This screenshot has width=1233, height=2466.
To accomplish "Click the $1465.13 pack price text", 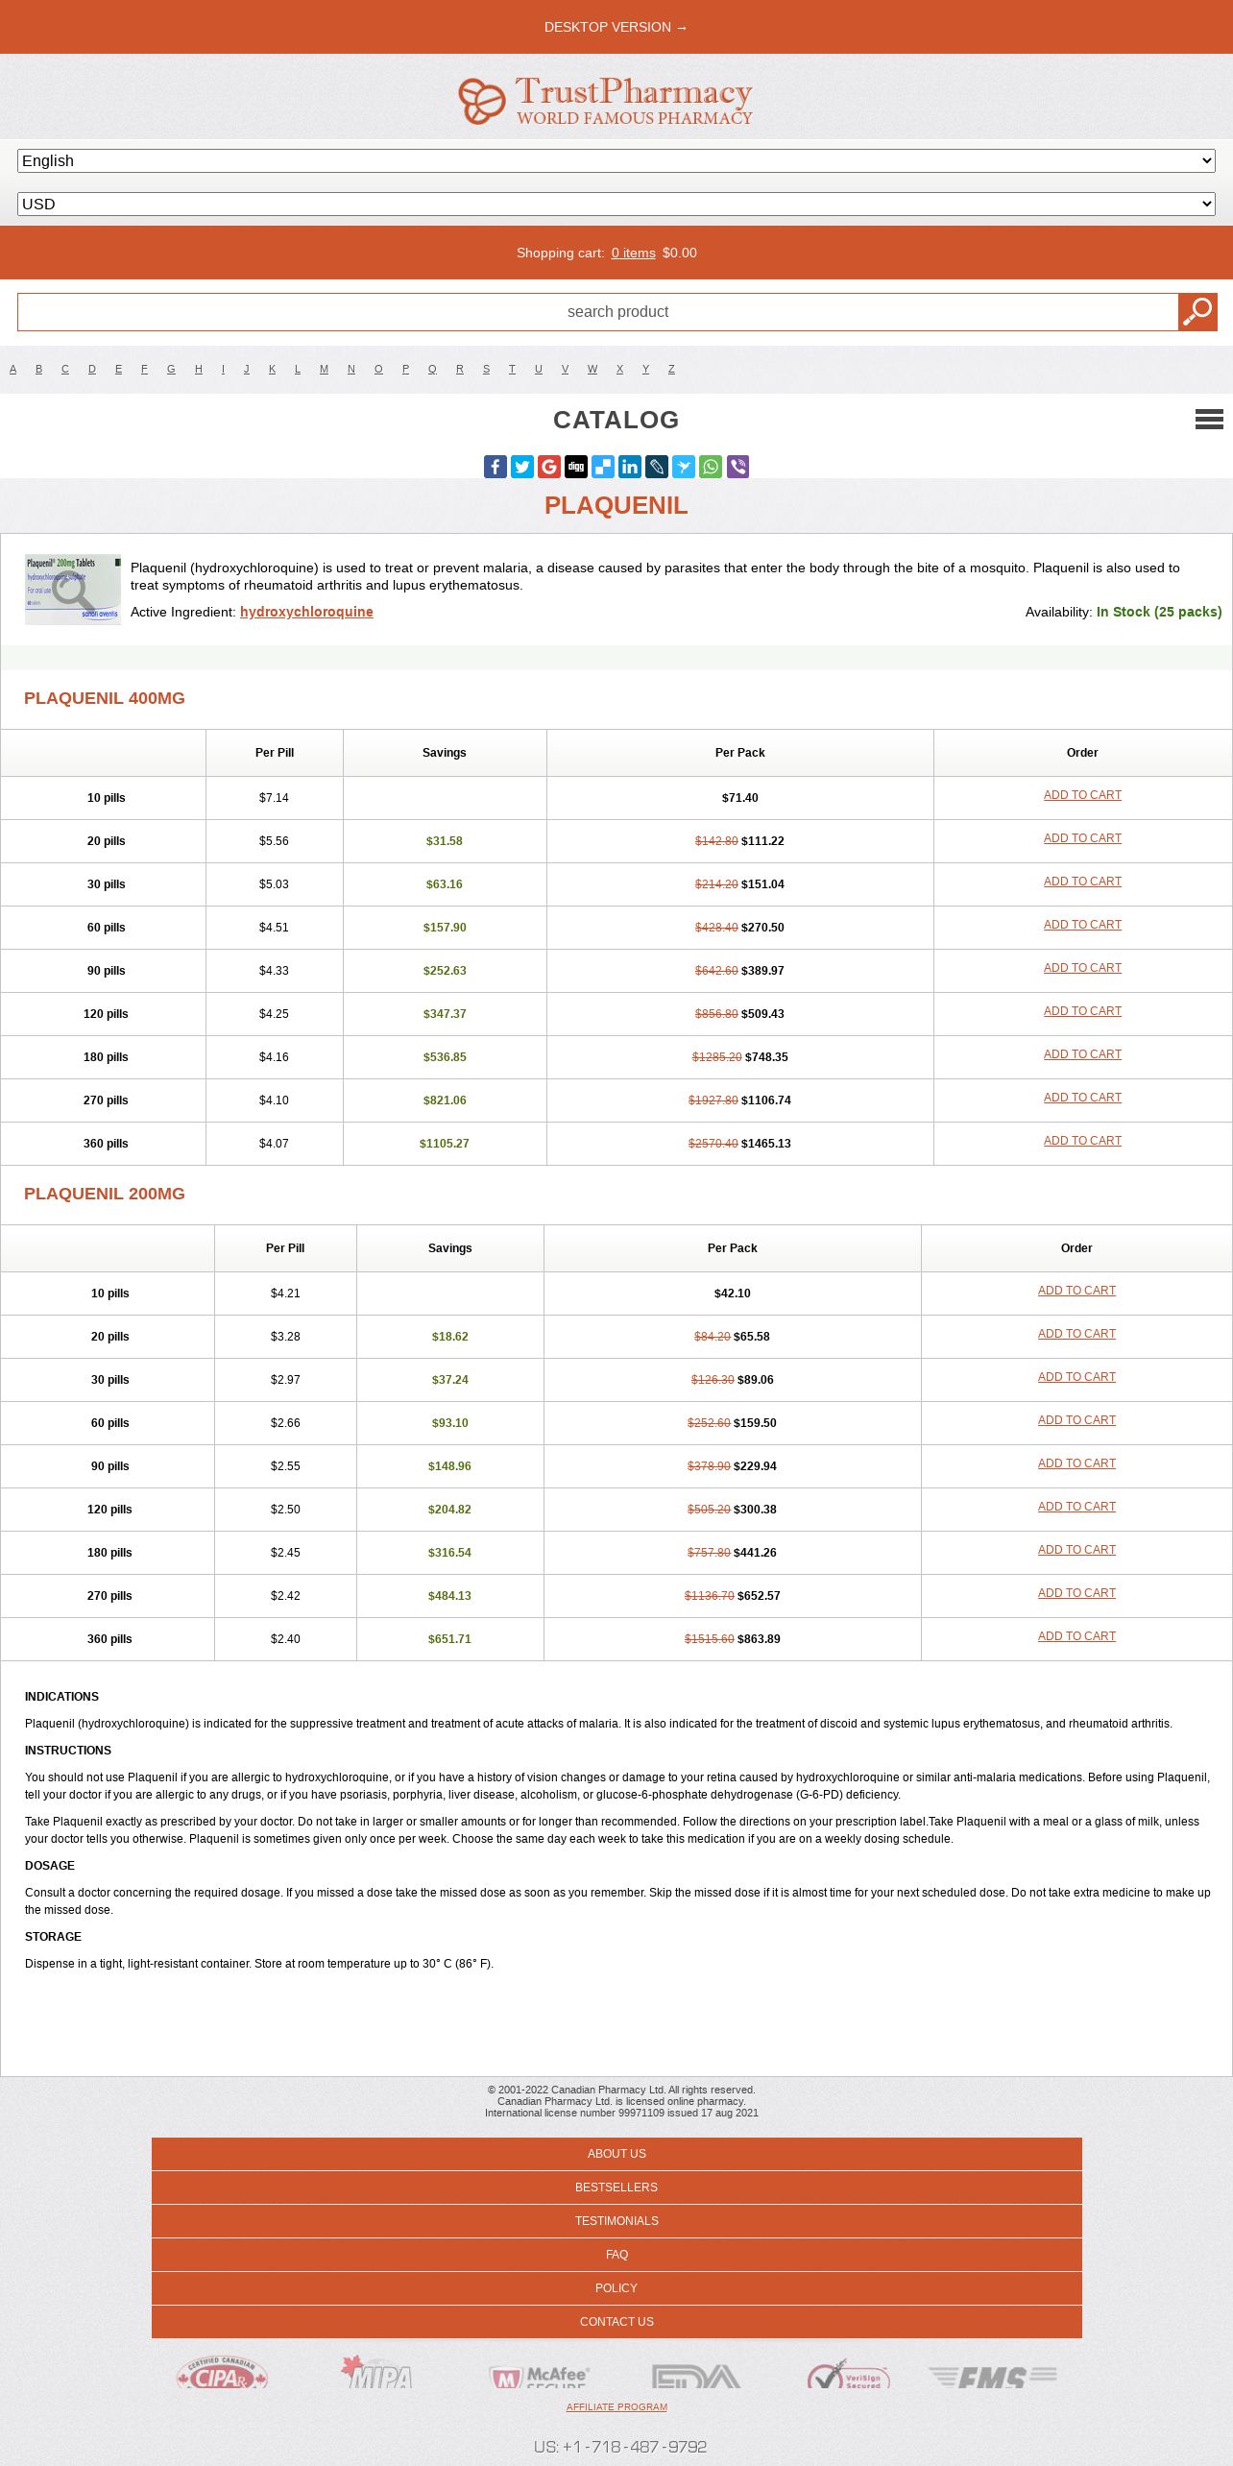I will pos(766,1144).
